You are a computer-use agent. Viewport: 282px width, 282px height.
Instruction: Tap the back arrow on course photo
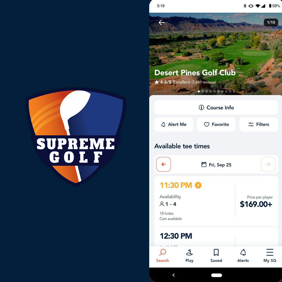coord(161,22)
